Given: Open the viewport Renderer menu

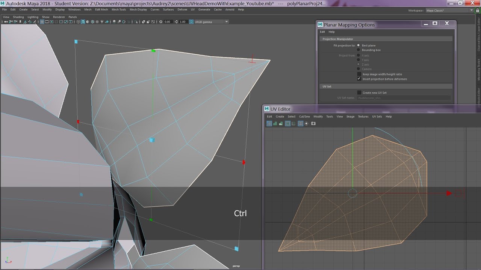Looking at the screenshot, I should pos(59,17).
